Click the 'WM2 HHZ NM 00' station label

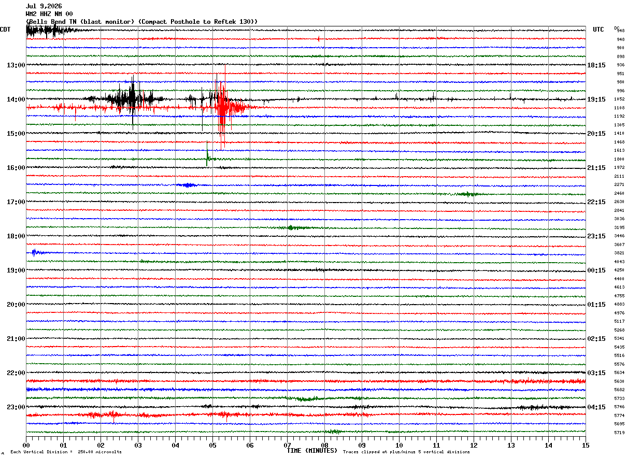pos(49,14)
